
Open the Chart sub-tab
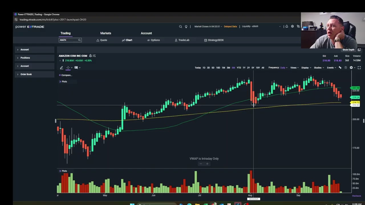click(127, 40)
